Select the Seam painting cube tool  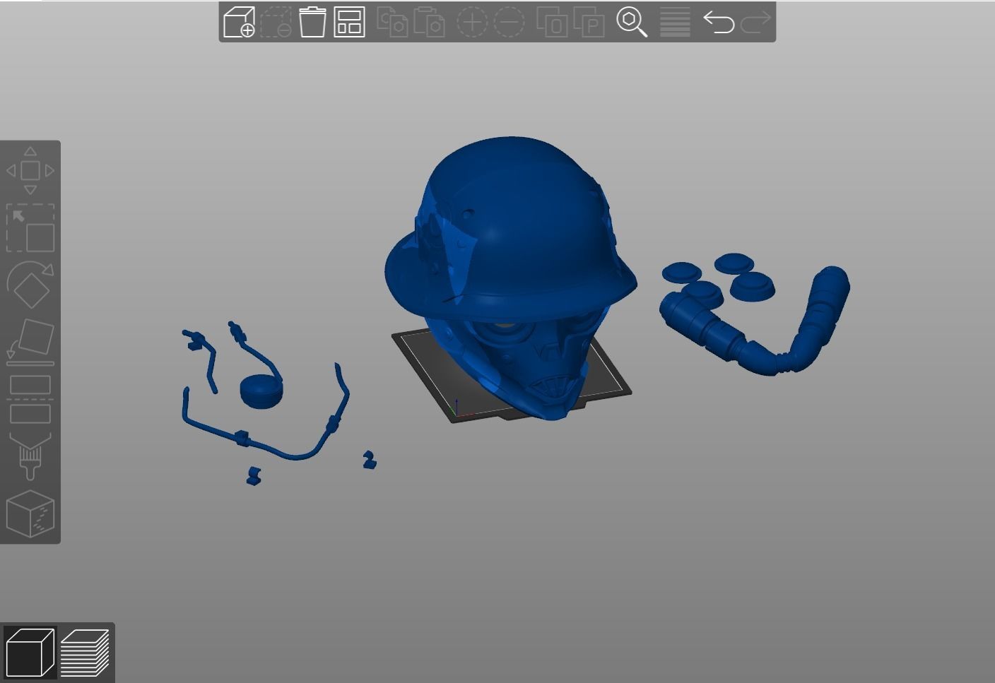click(x=30, y=513)
